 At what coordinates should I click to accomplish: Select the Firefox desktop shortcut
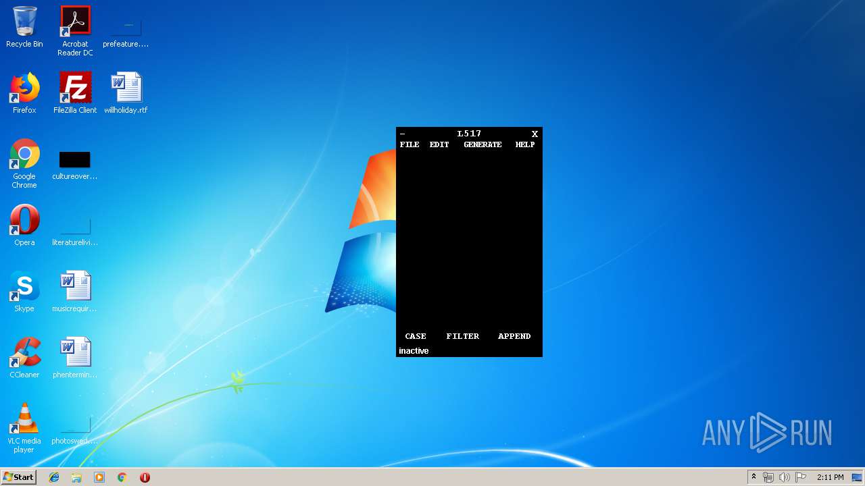click(x=24, y=93)
